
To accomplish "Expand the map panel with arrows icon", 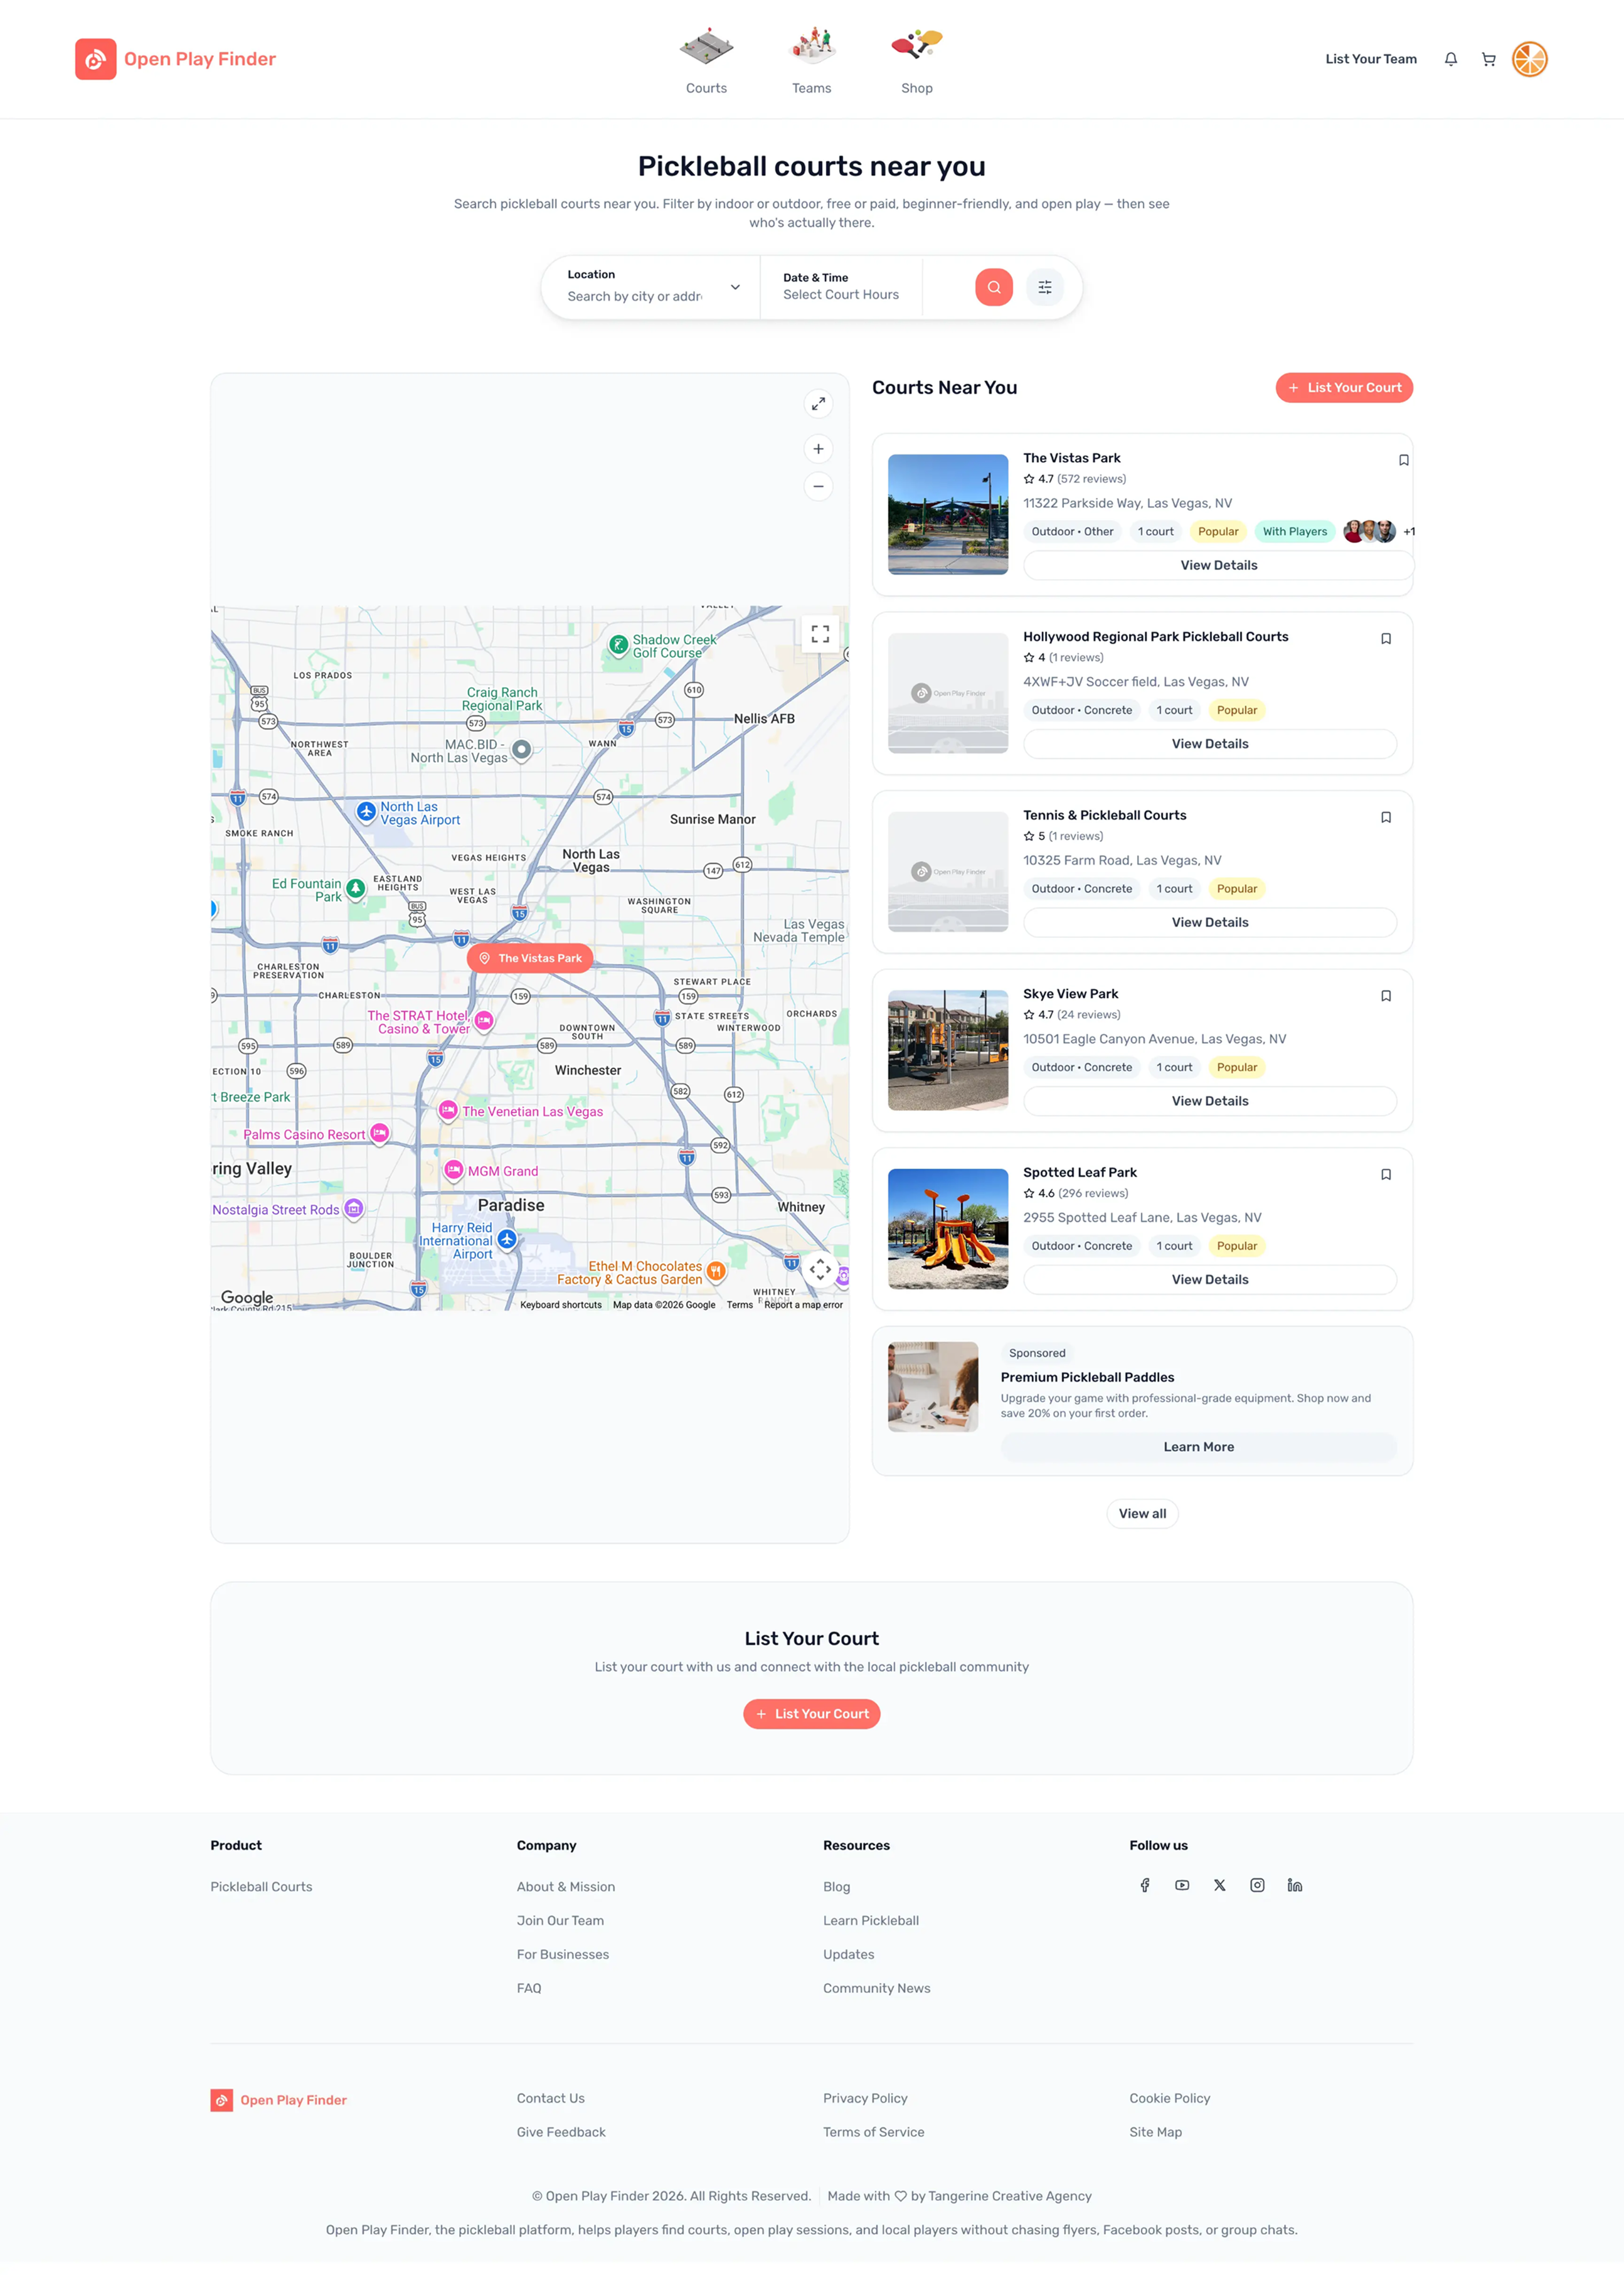I will [x=818, y=403].
